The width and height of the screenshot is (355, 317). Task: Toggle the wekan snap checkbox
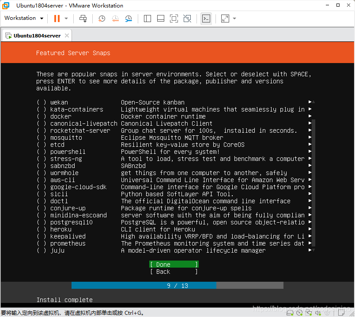[x=42, y=102]
